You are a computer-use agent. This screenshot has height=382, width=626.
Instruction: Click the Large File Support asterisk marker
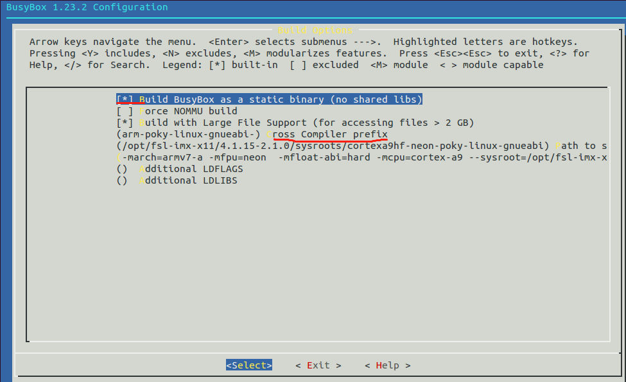coord(123,122)
